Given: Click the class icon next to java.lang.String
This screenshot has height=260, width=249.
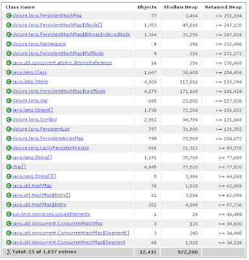Looking at the screenshot, I should click(x=8, y=82).
